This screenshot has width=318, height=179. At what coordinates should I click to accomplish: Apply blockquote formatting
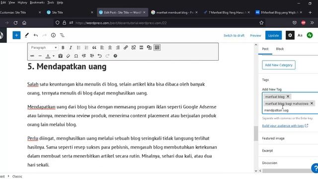(94, 48)
